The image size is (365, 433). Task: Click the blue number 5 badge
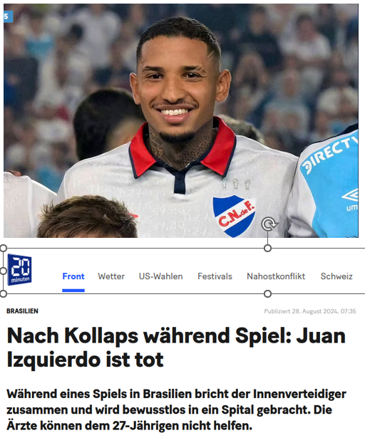point(8,16)
